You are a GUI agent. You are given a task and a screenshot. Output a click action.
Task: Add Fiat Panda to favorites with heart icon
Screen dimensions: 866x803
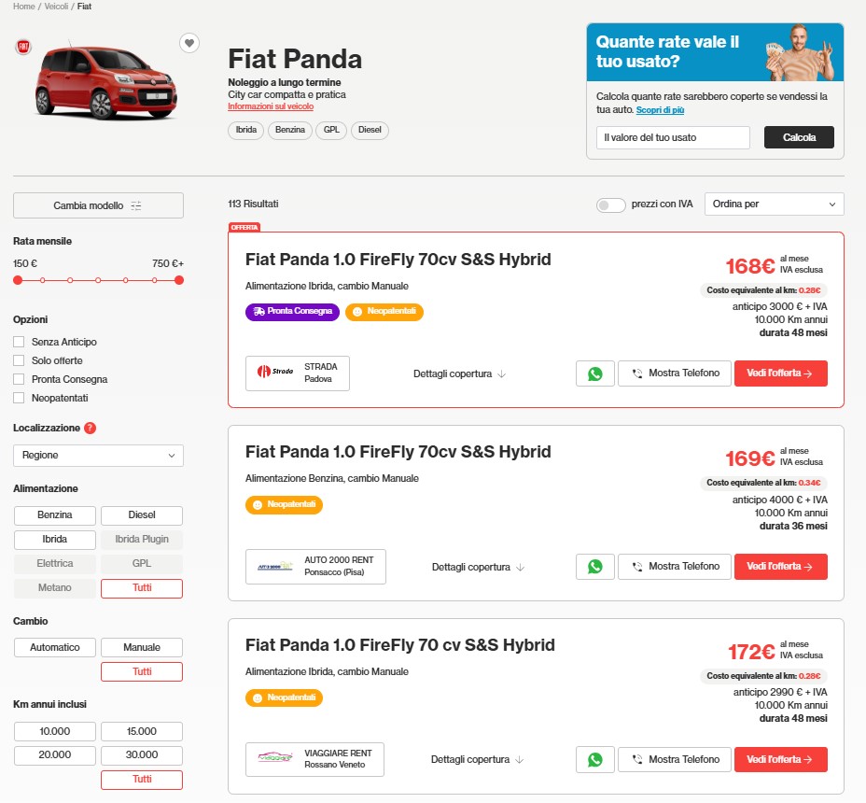click(x=189, y=43)
